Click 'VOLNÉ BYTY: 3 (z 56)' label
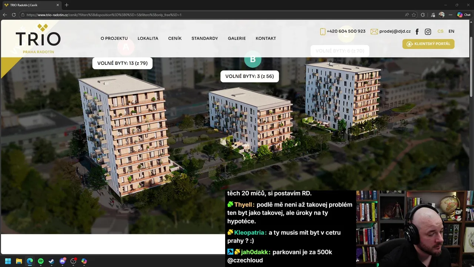The width and height of the screenshot is (474, 267). [250, 76]
